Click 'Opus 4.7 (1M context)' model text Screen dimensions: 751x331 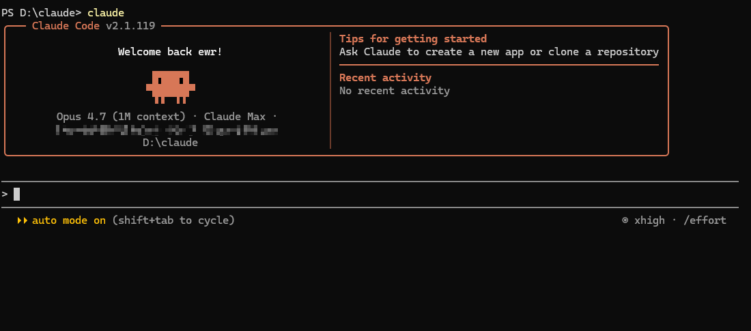tap(121, 117)
